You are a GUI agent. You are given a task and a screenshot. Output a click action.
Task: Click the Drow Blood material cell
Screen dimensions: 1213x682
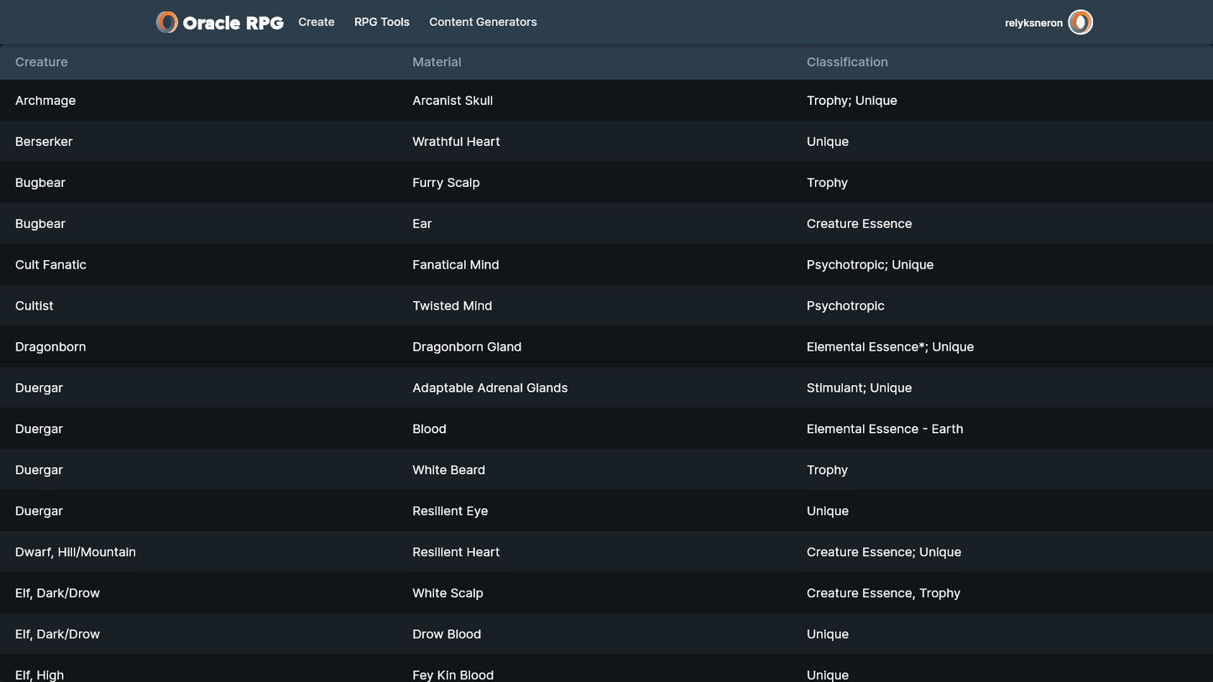447,635
